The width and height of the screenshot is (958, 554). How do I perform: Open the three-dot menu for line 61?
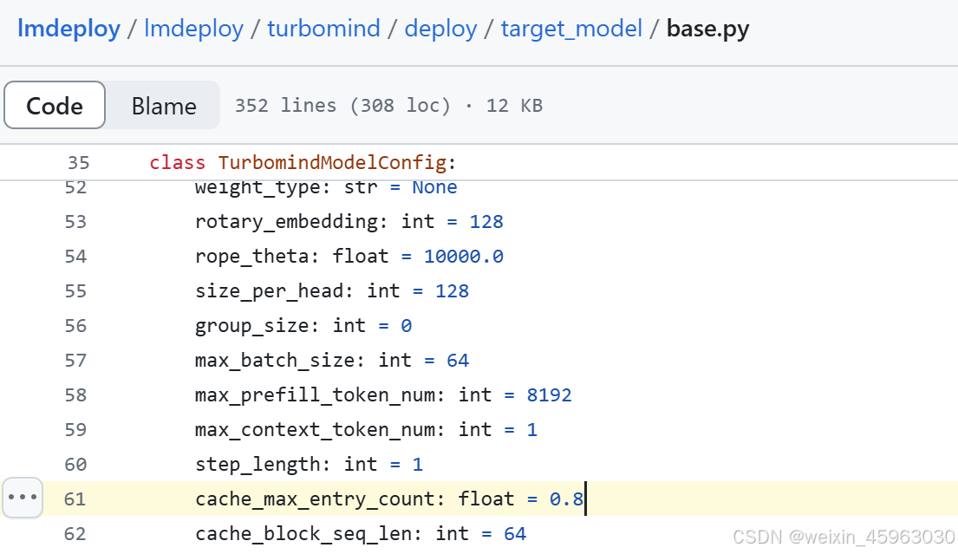(23, 497)
